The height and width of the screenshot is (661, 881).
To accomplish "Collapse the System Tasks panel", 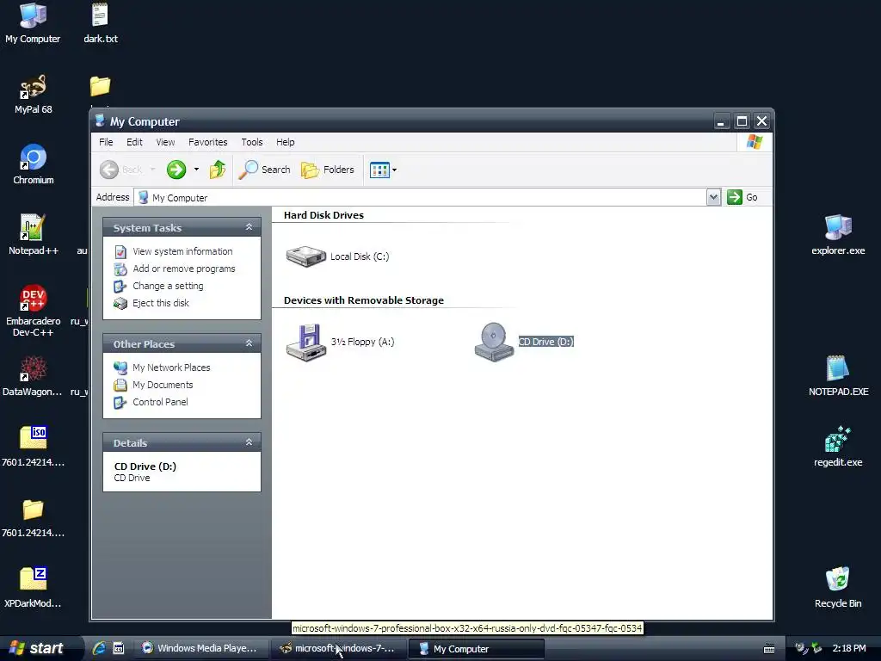I will (x=249, y=227).
